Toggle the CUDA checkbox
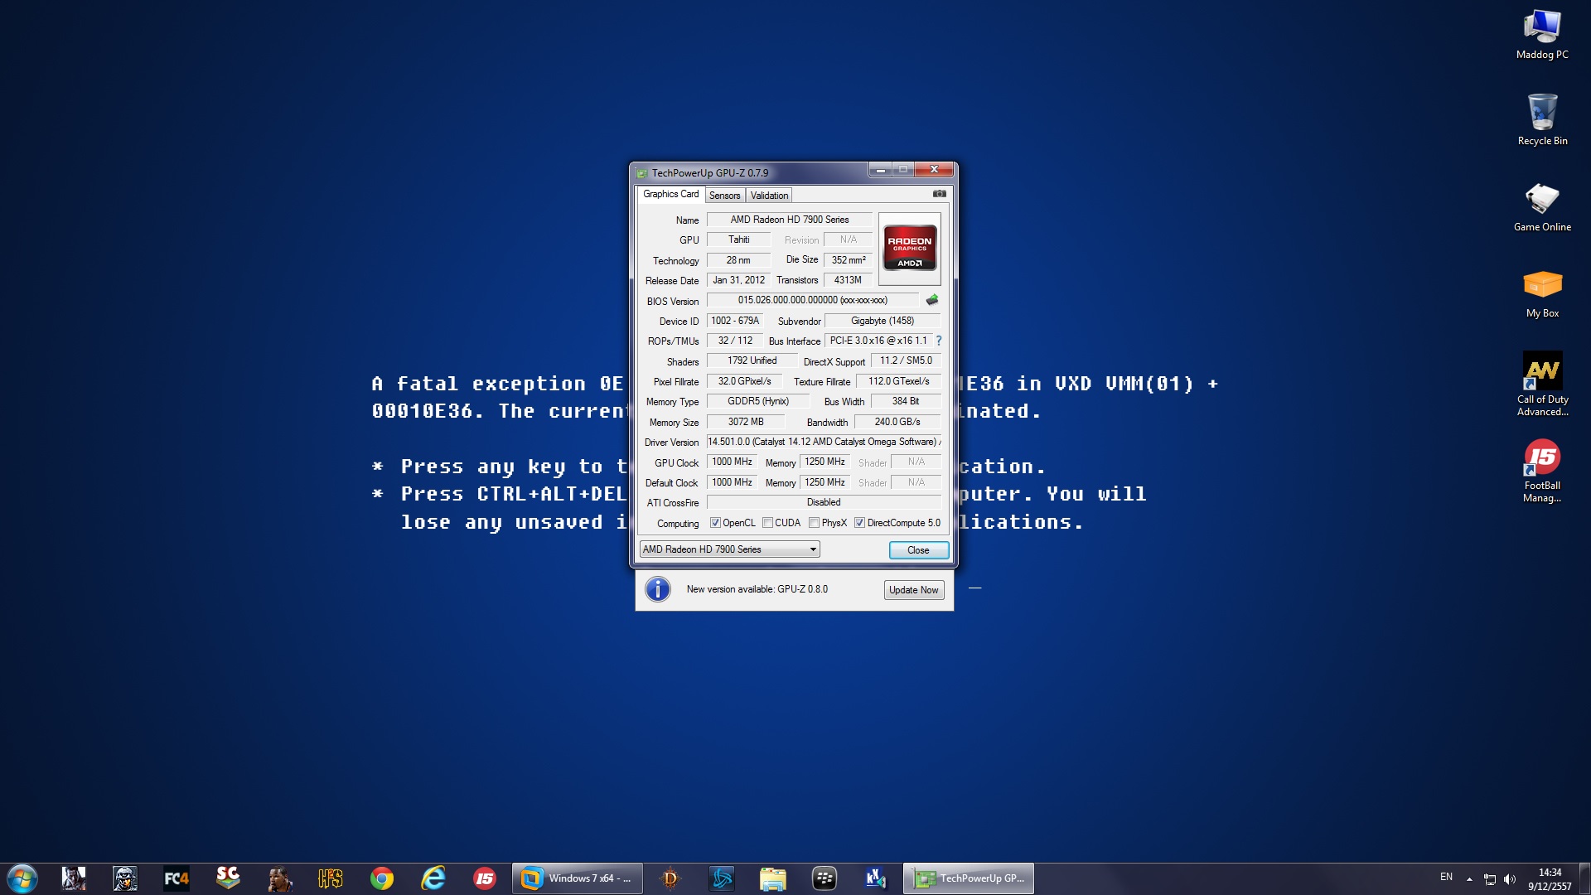Viewport: 1591px width, 895px height. coord(767,523)
